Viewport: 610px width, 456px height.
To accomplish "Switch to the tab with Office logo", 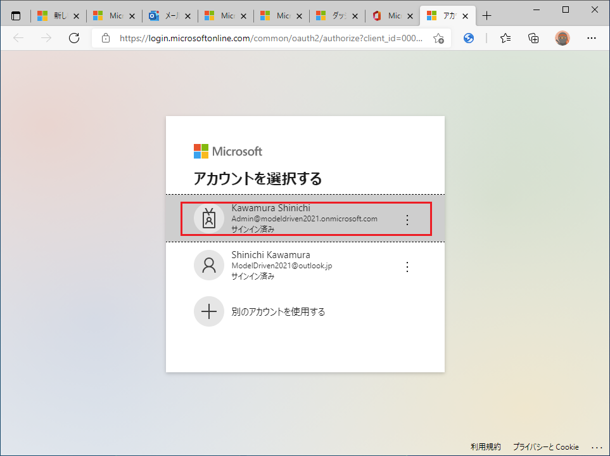I will [x=391, y=16].
